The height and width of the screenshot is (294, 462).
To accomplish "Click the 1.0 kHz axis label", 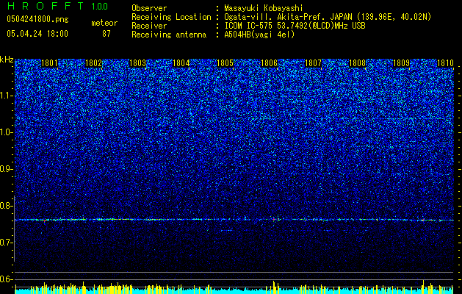I will (x=7, y=132).
